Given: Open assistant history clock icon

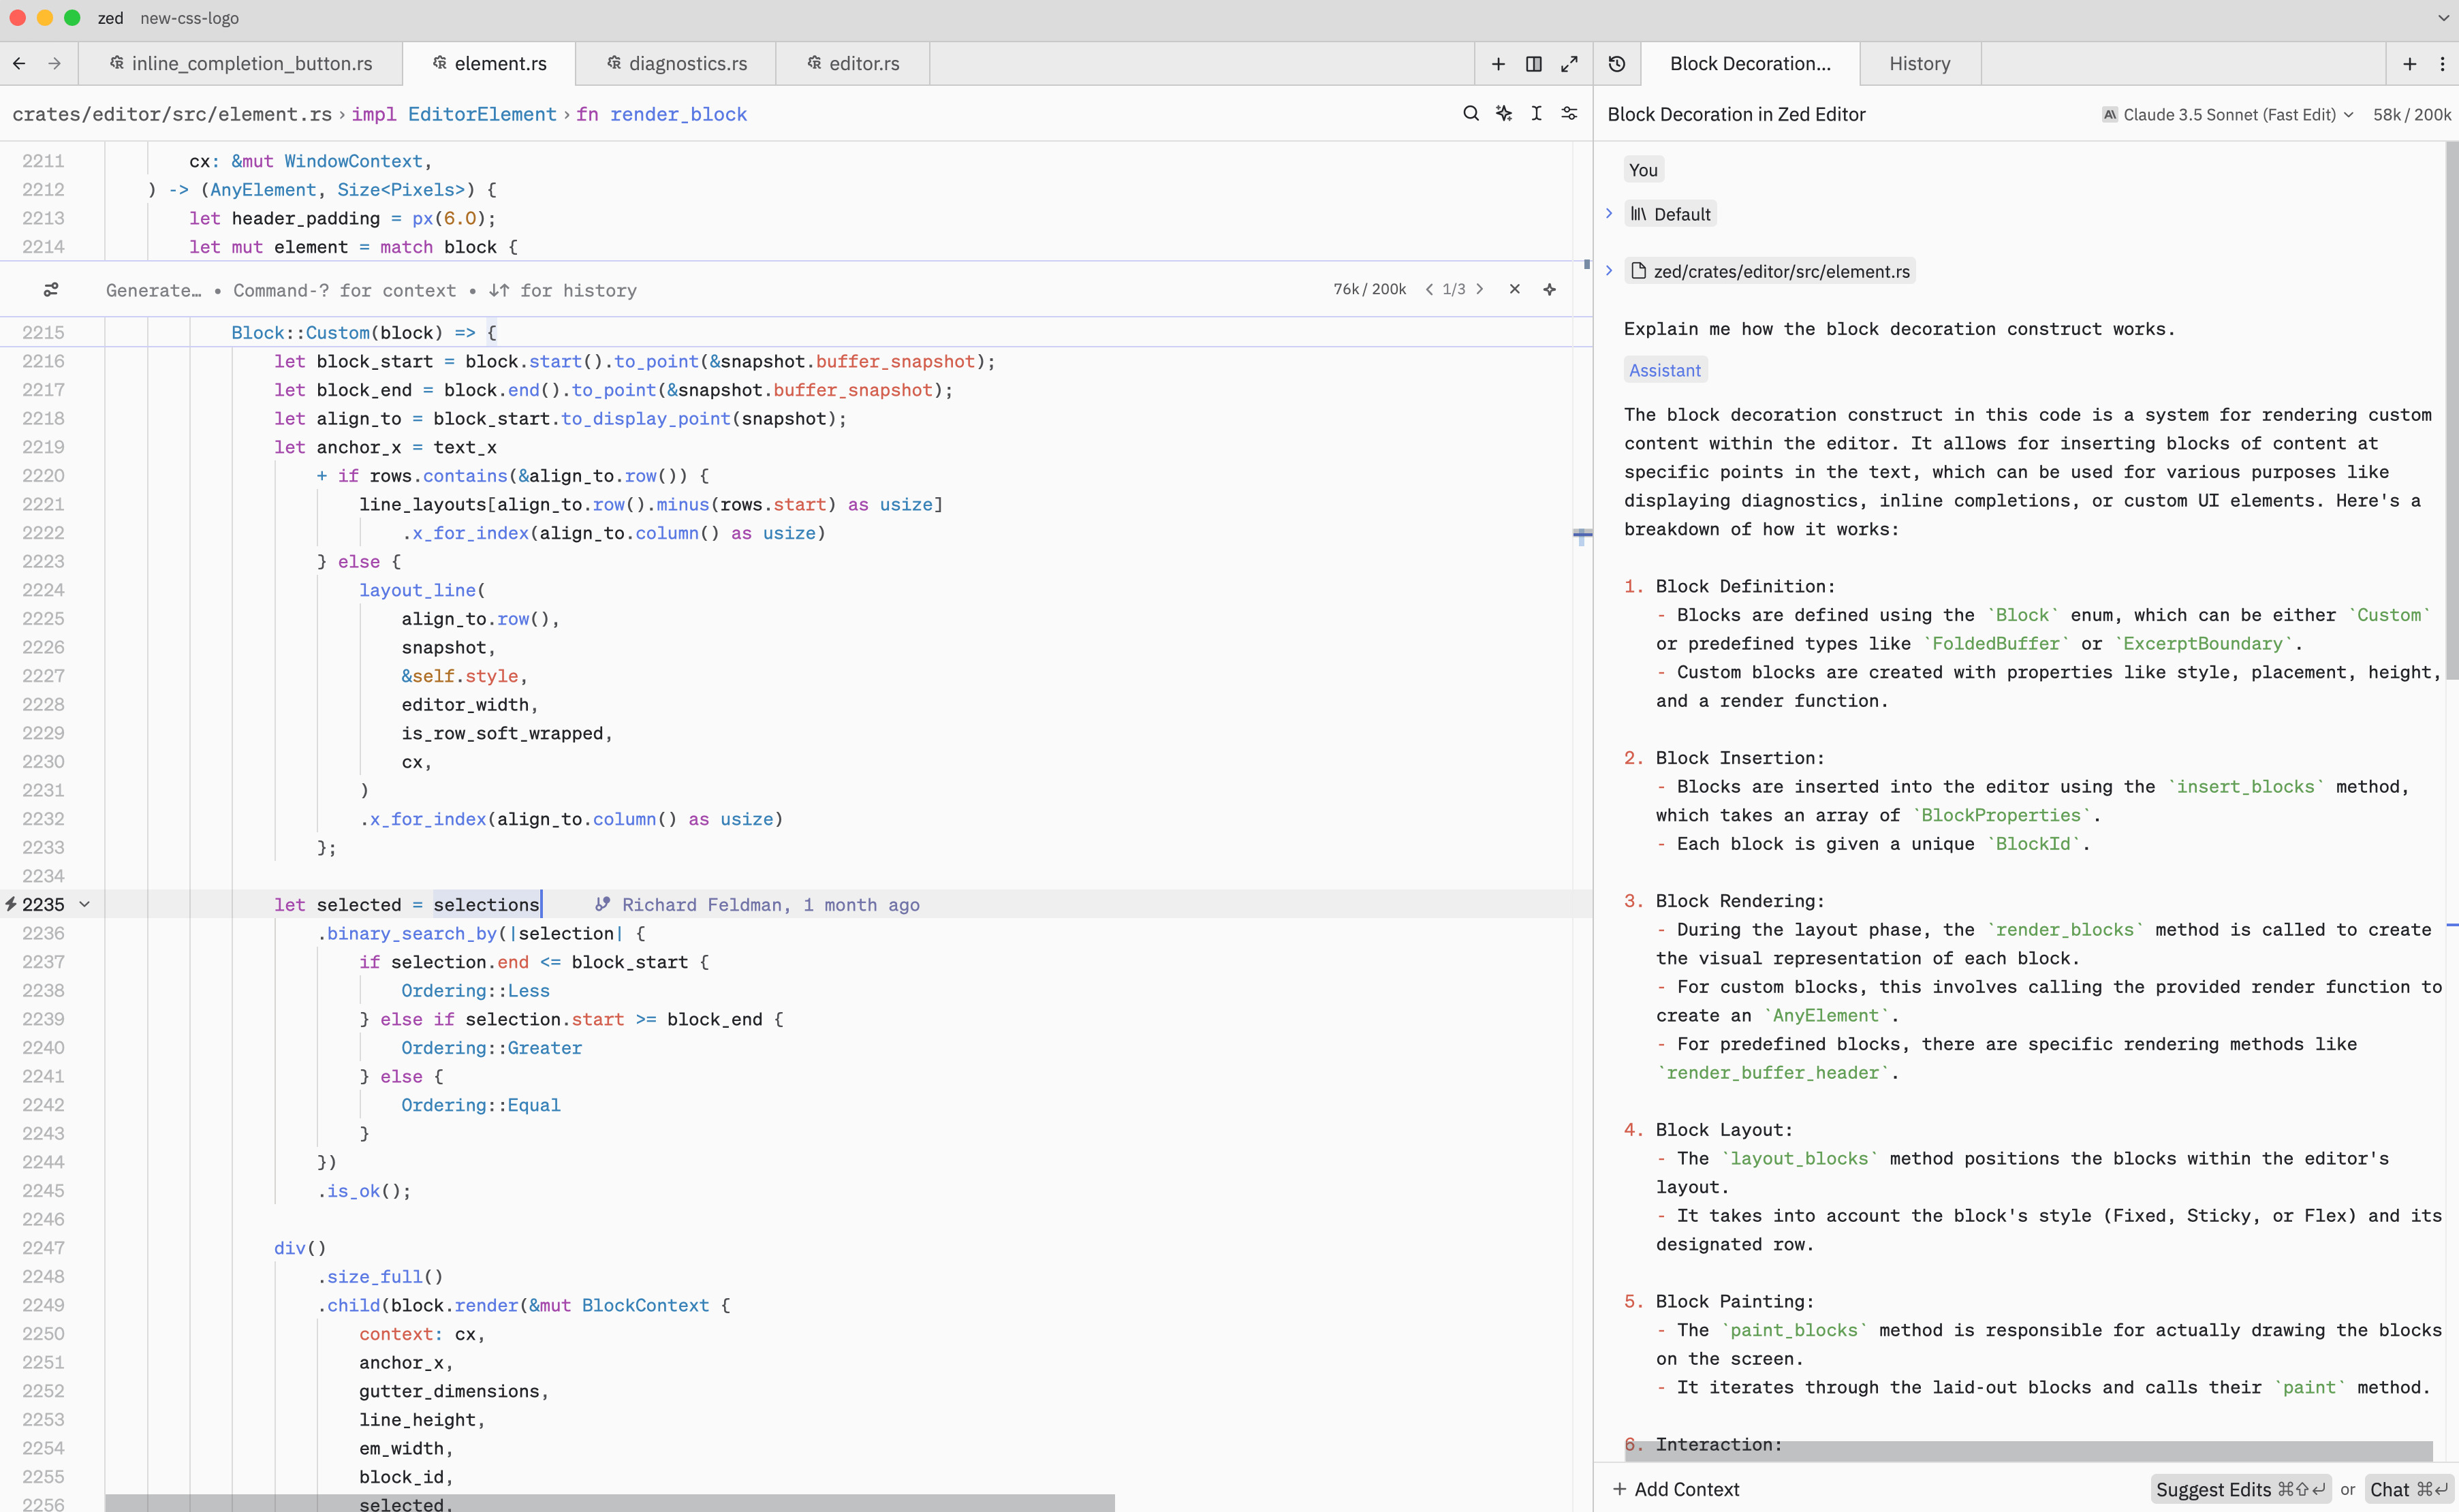Looking at the screenshot, I should point(1617,64).
